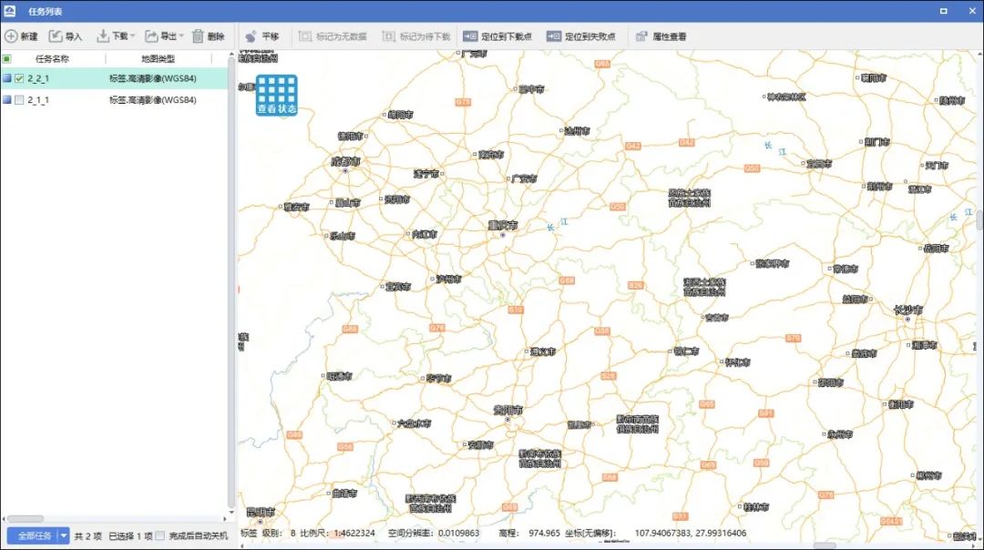
Task: Click the blue icon of task 2_2_1
Action: (7, 78)
